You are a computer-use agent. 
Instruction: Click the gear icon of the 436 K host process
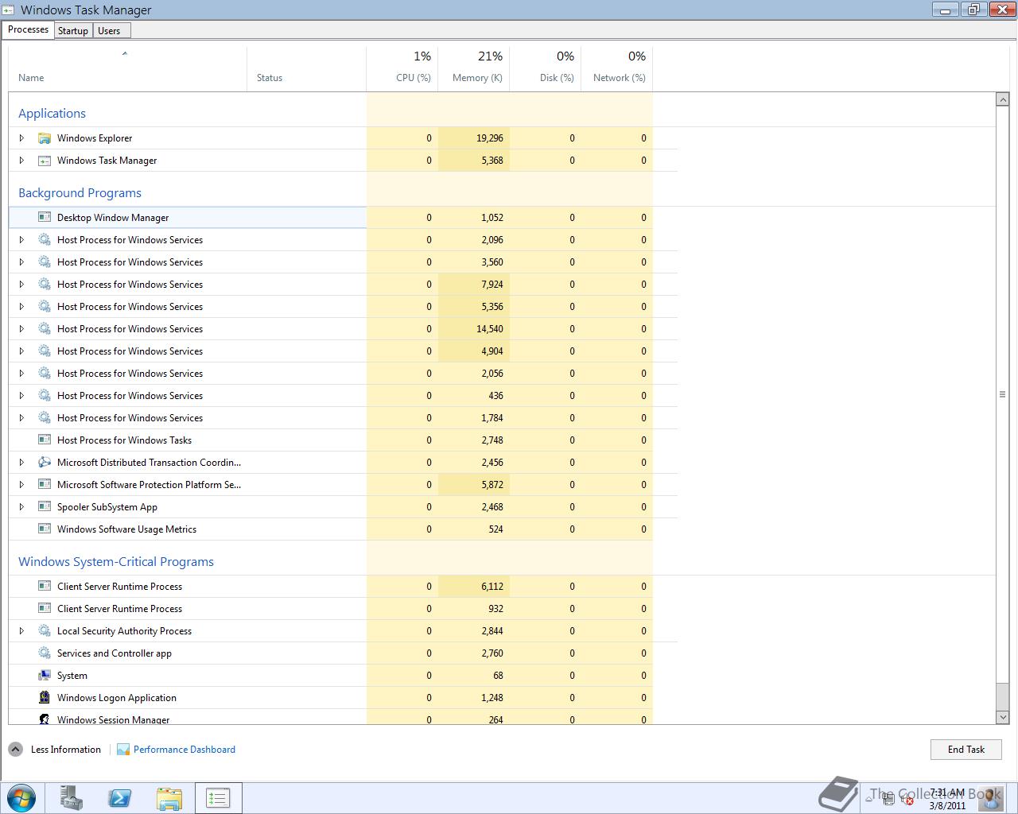pos(45,396)
